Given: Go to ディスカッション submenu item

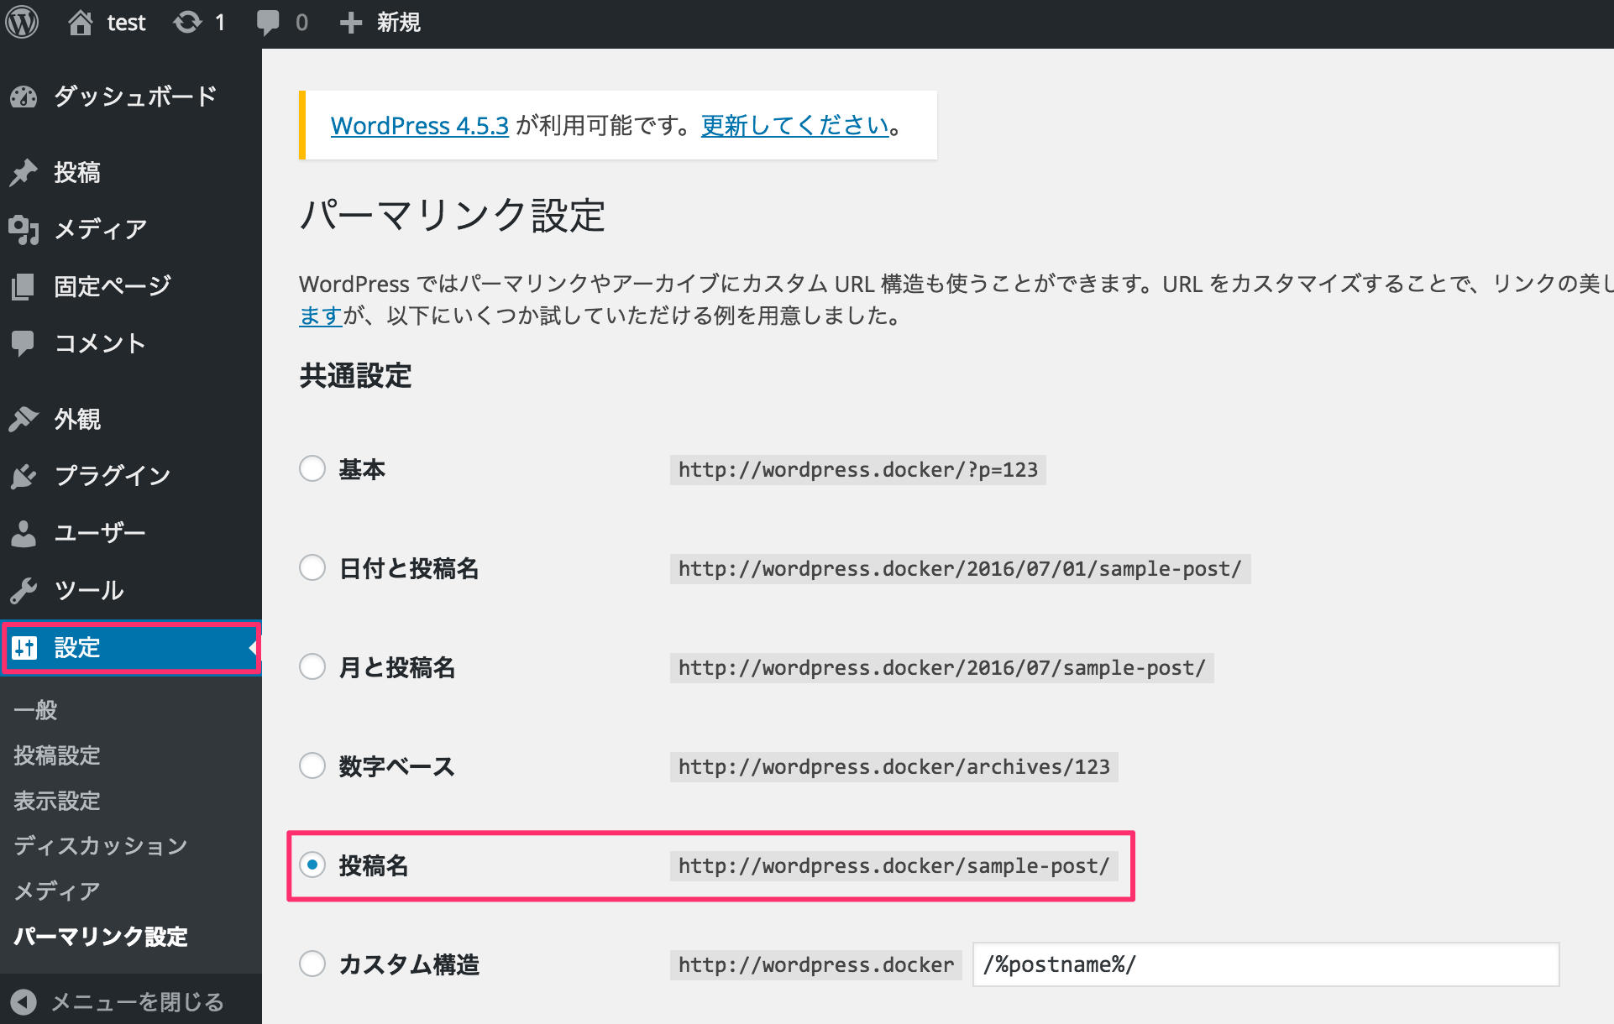Looking at the screenshot, I should click(101, 846).
